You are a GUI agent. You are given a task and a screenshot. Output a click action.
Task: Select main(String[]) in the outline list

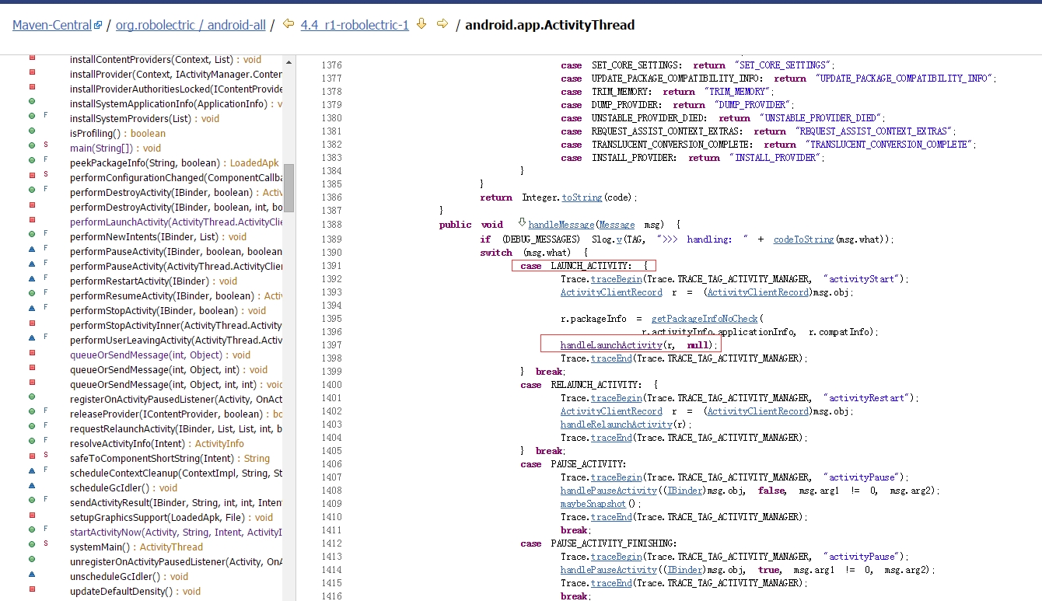[x=115, y=148]
